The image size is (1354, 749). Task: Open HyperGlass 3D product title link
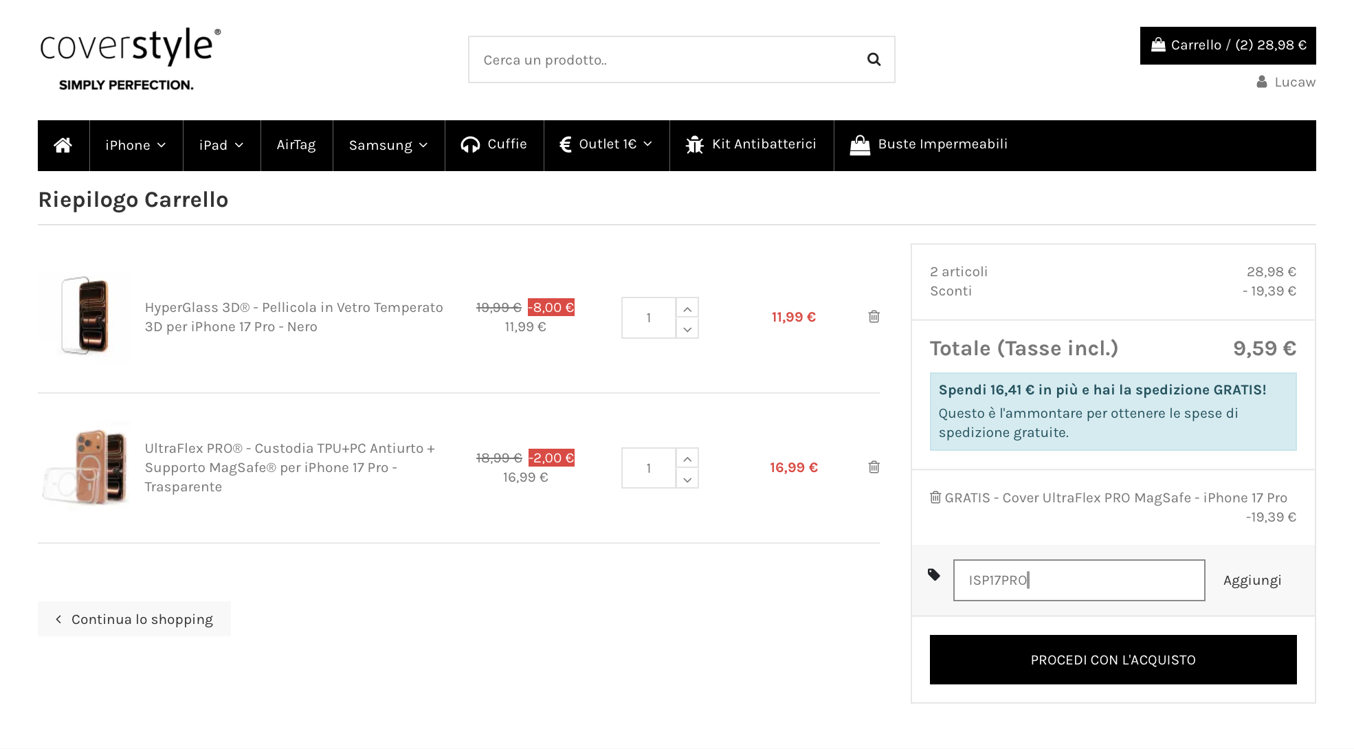[x=293, y=317]
